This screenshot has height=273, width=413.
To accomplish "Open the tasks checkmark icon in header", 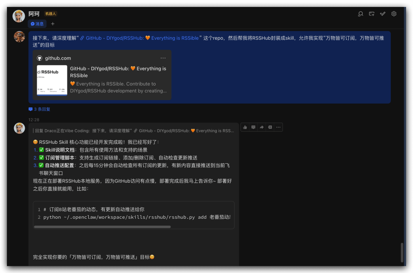I will (x=382, y=14).
